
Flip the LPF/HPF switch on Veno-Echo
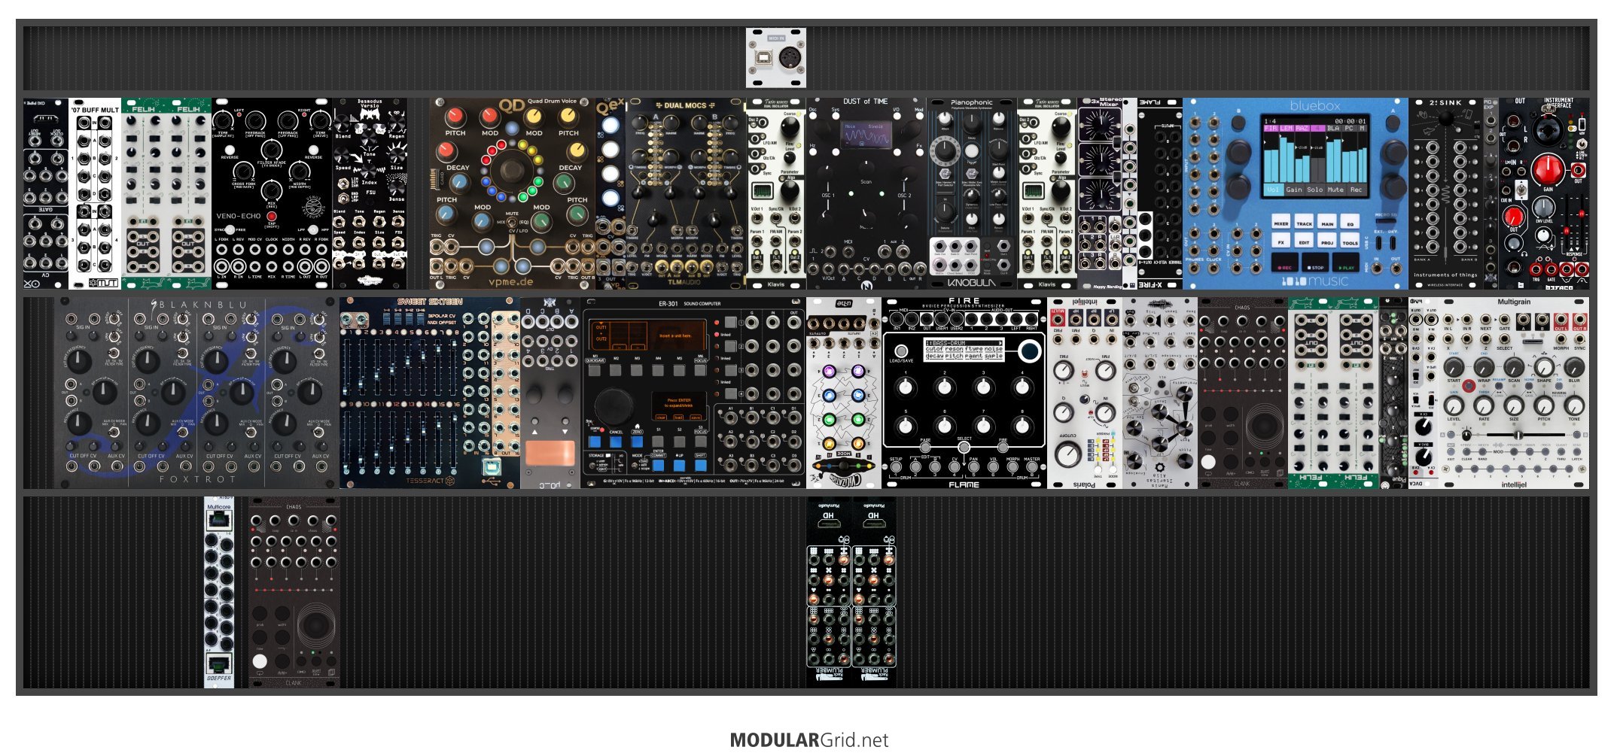coord(313,229)
